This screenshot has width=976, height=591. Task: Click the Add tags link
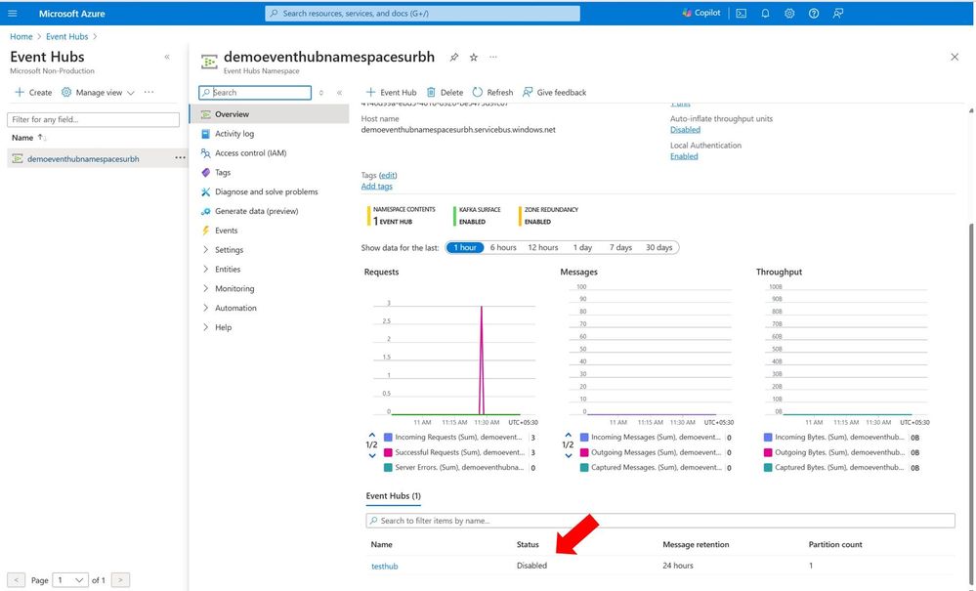click(x=376, y=186)
